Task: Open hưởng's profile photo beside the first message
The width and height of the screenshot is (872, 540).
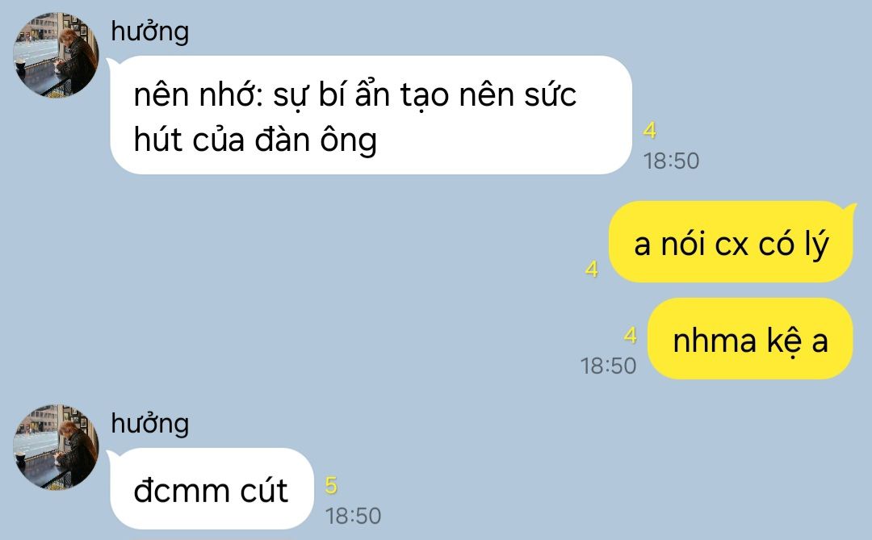Action: (x=56, y=55)
